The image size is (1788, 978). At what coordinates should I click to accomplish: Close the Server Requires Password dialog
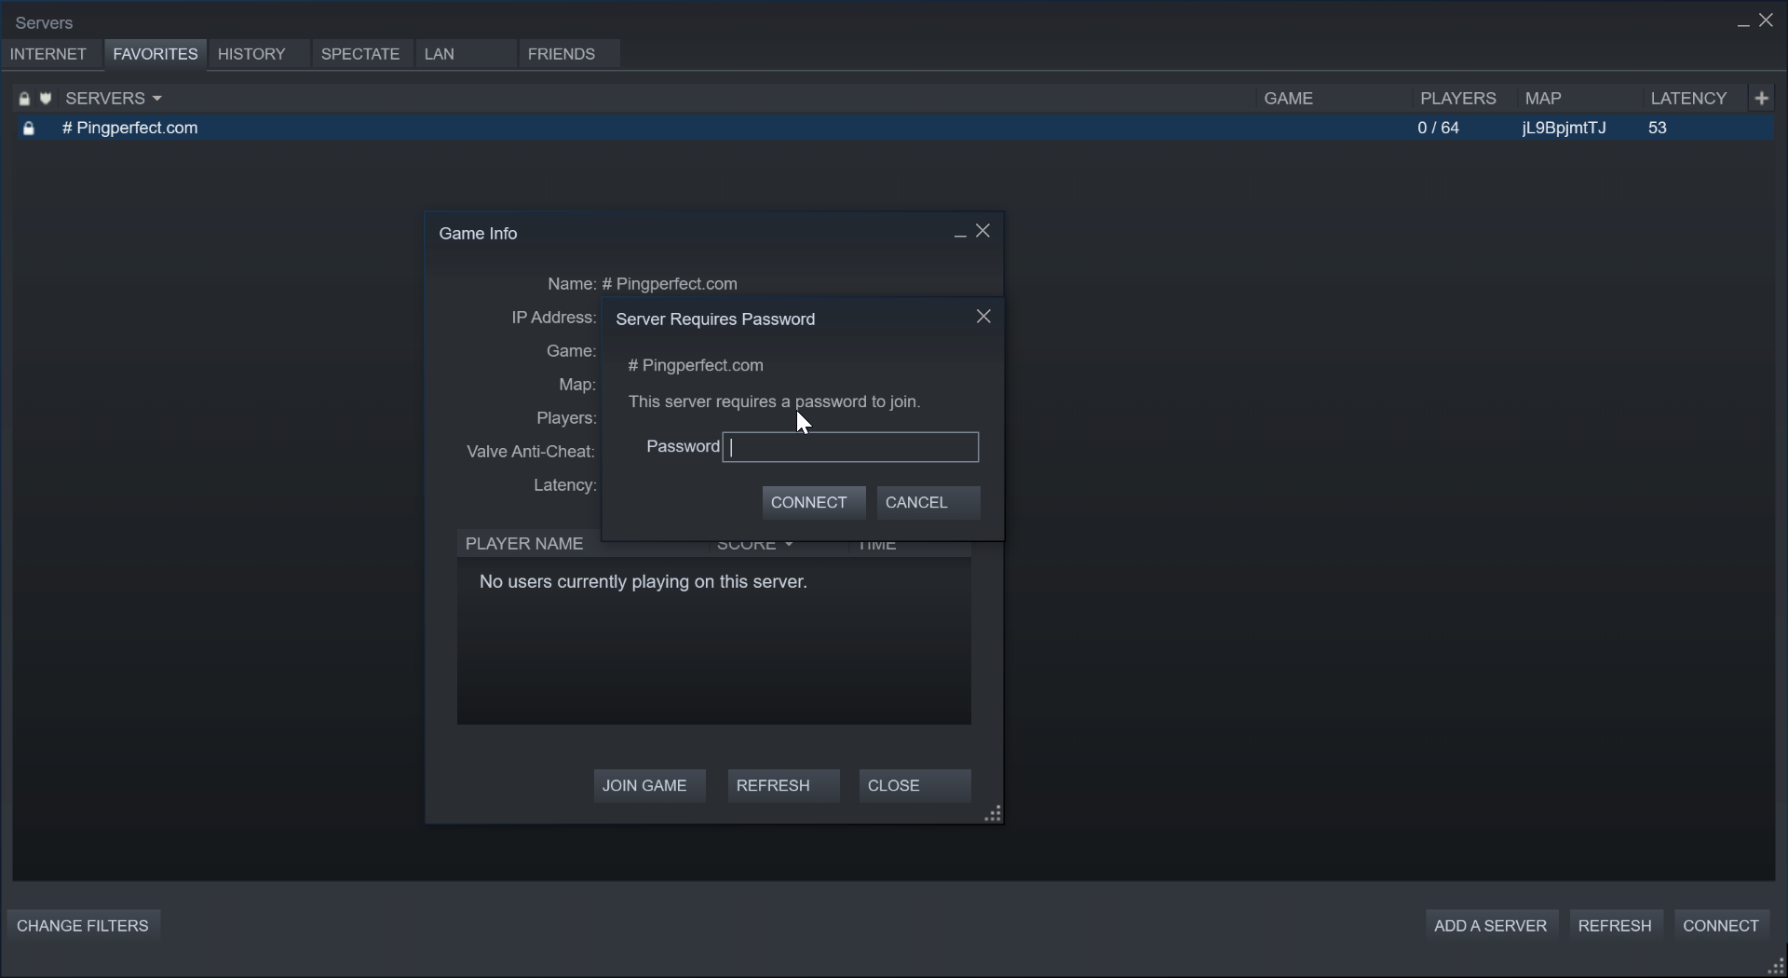(x=983, y=318)
